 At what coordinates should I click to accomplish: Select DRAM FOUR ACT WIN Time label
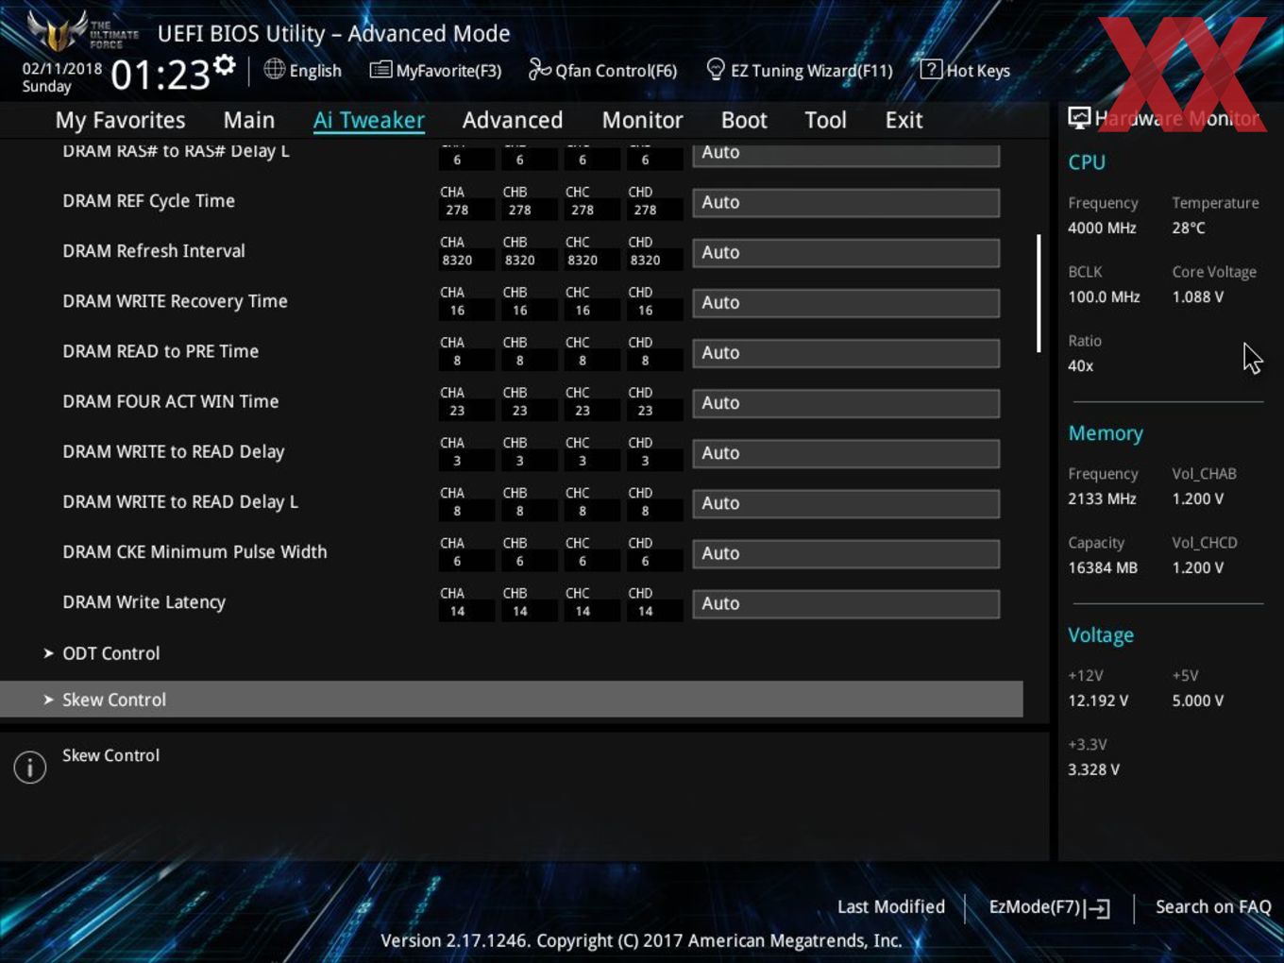[x=171, y=401]
